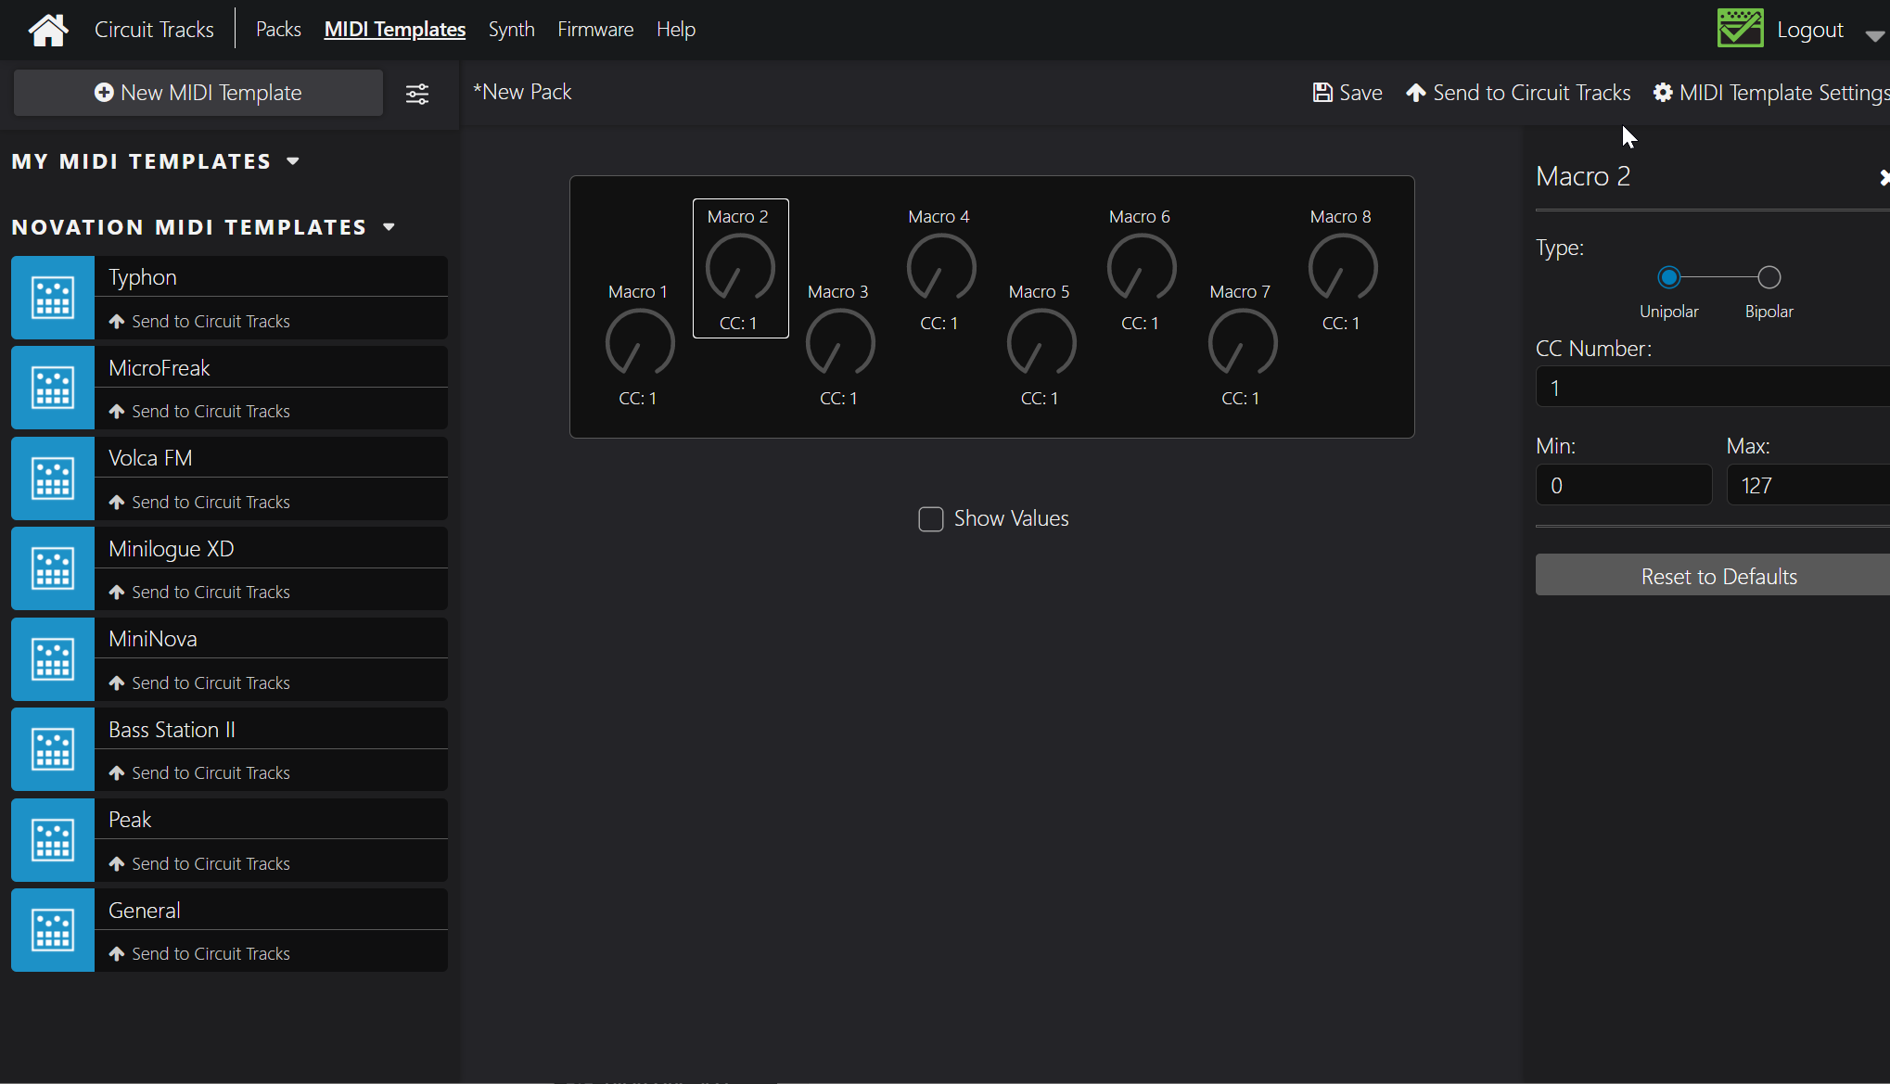Select the Macro 6 knob
Screen dimensions: 1890x1084
(x=1142, y=268)
